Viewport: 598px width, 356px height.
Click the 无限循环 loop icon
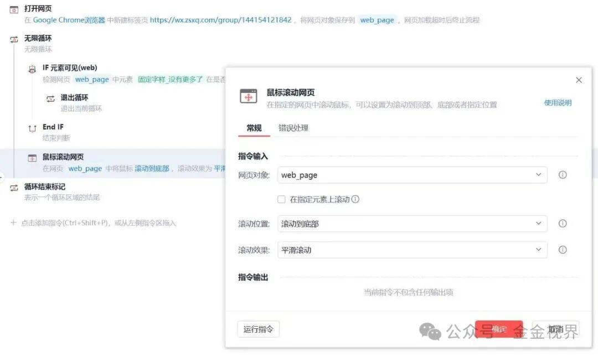(14, 39)
